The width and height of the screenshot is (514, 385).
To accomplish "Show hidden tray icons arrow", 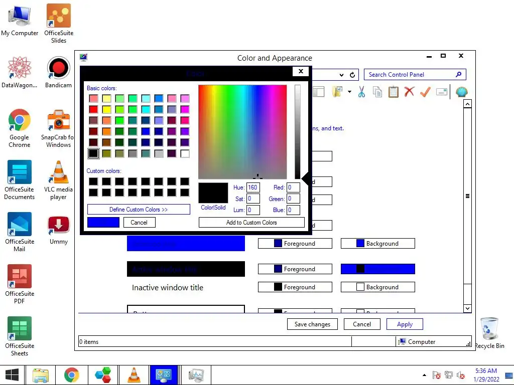I will click(425, 375).
